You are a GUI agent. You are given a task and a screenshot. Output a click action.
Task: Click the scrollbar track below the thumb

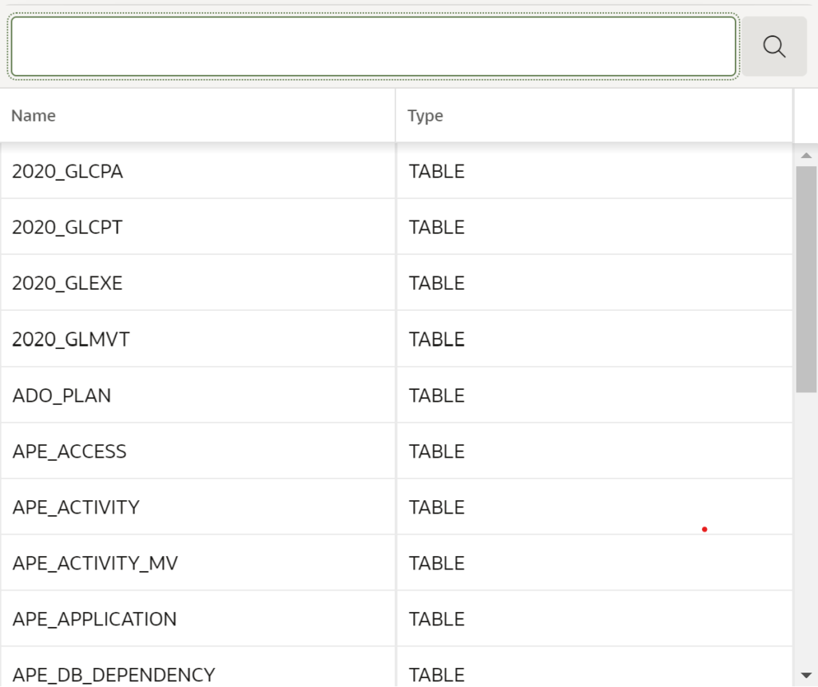pyautogui.click(x=806, y=530)
